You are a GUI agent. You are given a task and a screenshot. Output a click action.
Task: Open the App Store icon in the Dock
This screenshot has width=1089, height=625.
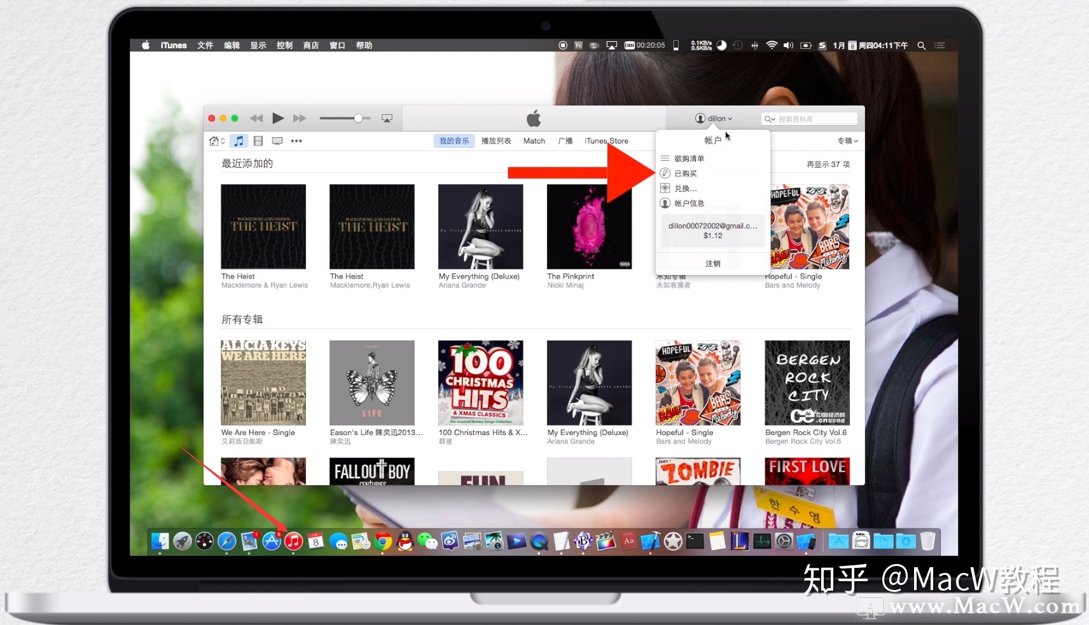(272, 541)
